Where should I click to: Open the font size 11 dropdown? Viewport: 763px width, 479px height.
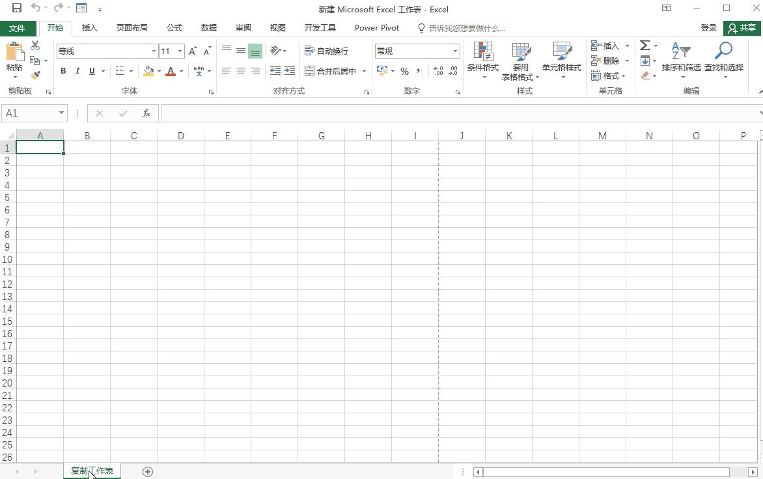[180, 51]
